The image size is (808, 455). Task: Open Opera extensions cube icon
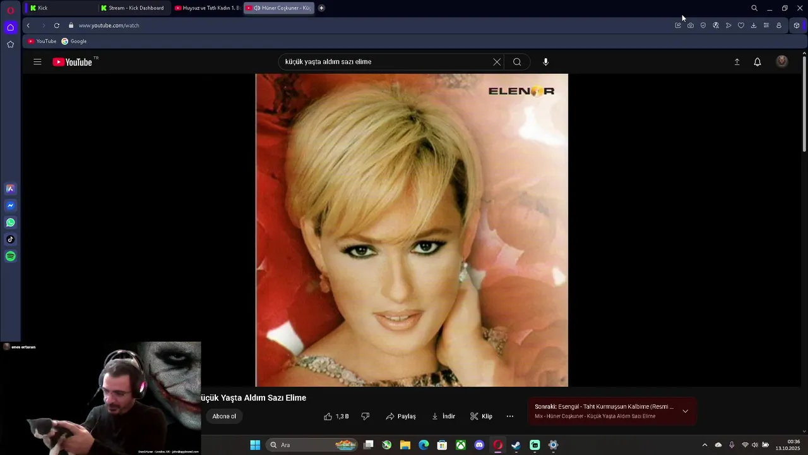point(797,25)
